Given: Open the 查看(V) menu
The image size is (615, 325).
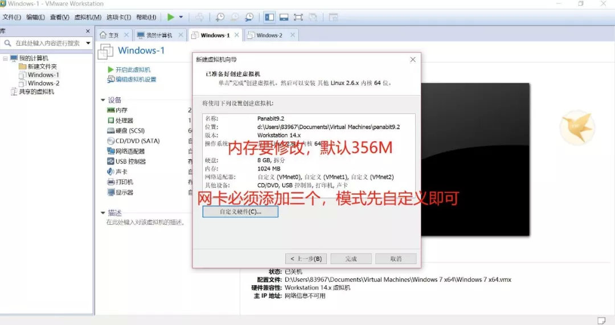Looking at the screenshot, I should 60,17.
